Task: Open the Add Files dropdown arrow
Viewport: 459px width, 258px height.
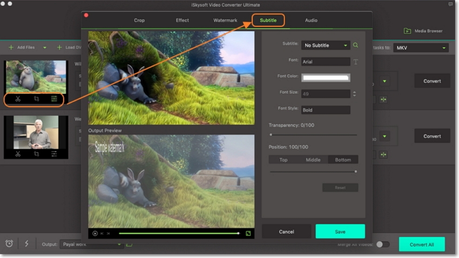Action: [44, 47]
